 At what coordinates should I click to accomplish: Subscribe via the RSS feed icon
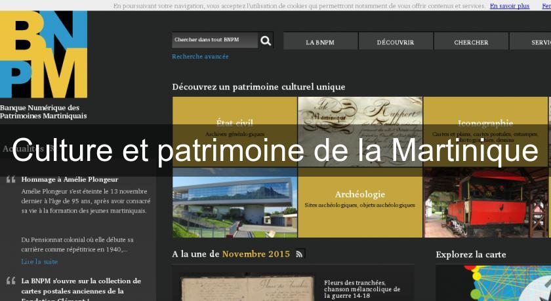click(300, 254)
